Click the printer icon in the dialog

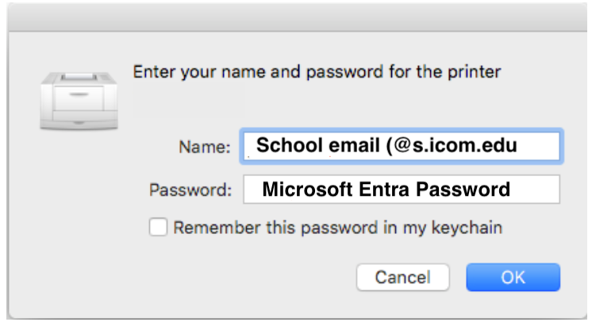tap(79, 98)
